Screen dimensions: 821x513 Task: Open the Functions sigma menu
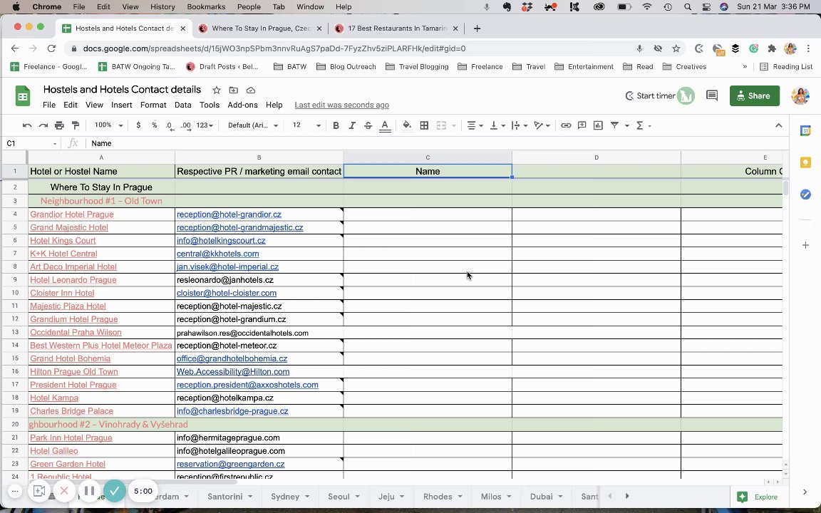[643, 125]
